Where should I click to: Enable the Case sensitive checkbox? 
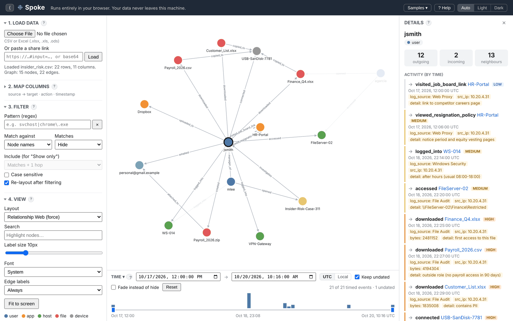pos(6,175)
